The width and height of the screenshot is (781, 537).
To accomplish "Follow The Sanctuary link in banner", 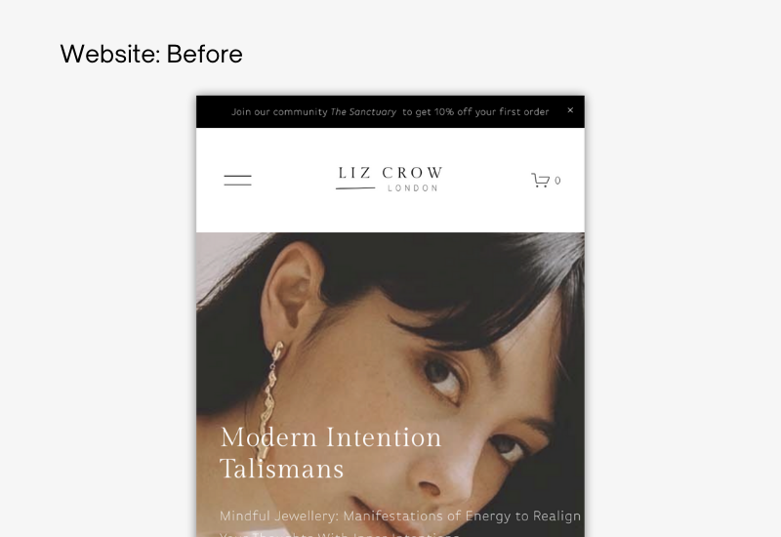I will 363,112.
